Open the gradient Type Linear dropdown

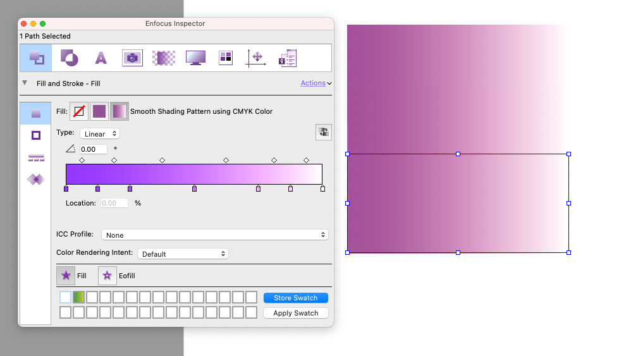click(x=100, y=133)
